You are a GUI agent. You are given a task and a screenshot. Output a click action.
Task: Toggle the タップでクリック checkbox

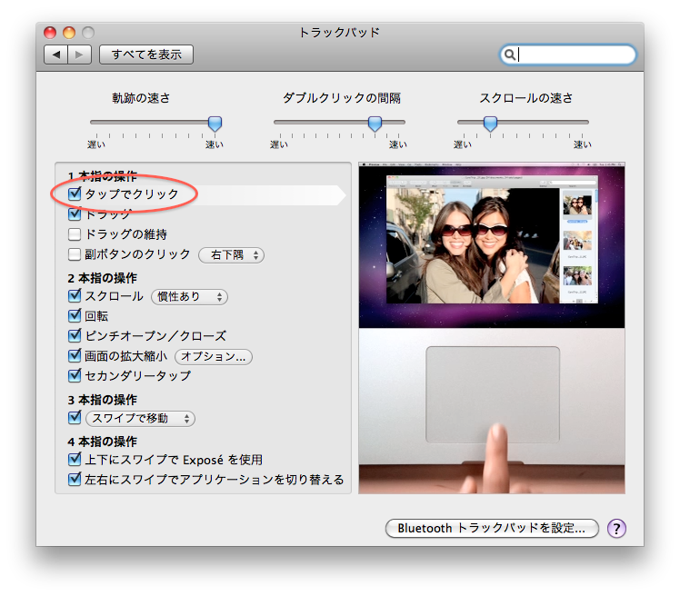click(75, 194)
